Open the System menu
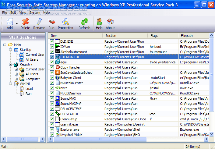 [34, 12]
